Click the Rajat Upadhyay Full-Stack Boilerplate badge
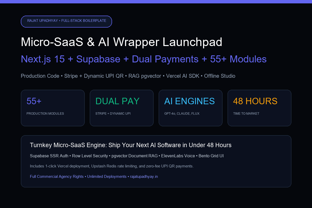 pyautogui.click(x=66, y=21)
